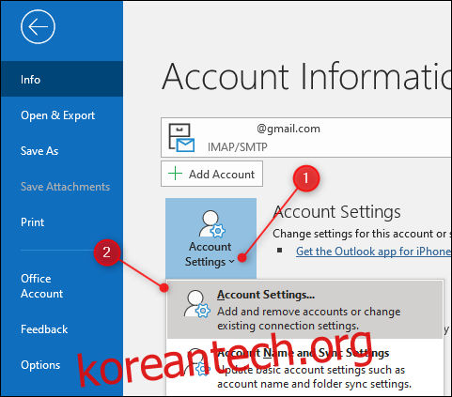Click the Account Settings section heading
Screen dimensions: 452x397
(337, 212)
